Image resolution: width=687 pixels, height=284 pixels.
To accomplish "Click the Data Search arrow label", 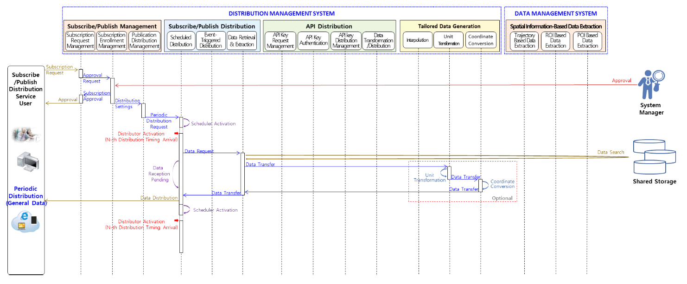I will click(610, 152).
